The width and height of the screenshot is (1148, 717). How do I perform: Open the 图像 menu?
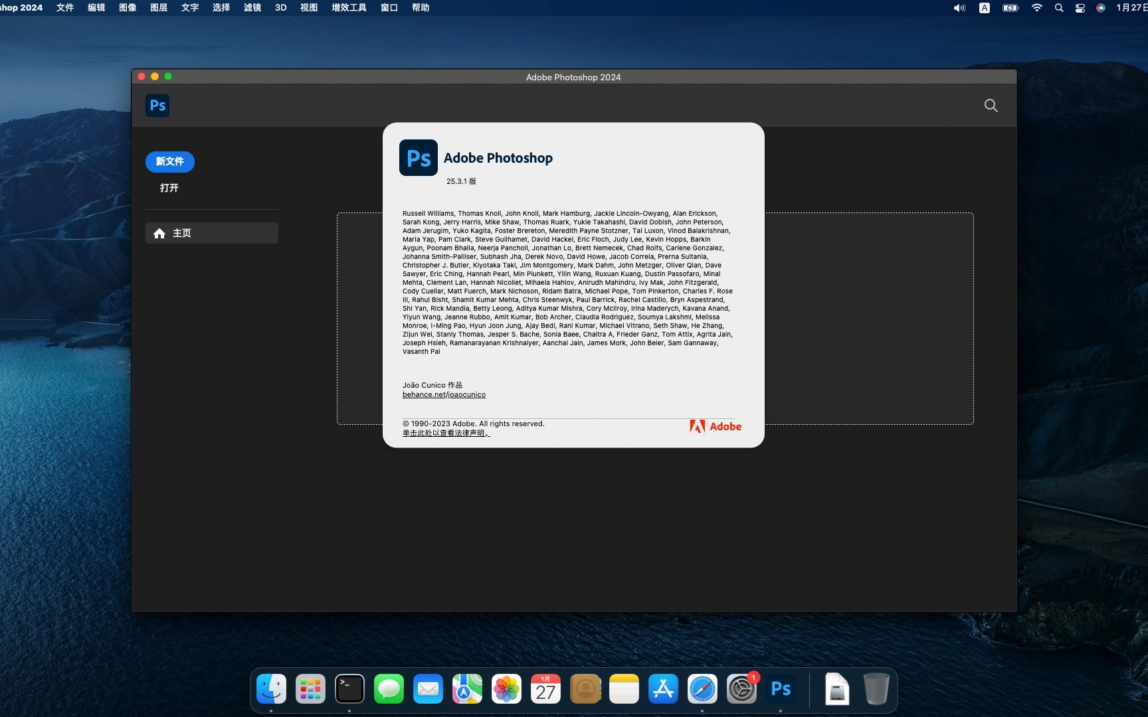coord(128,8)
